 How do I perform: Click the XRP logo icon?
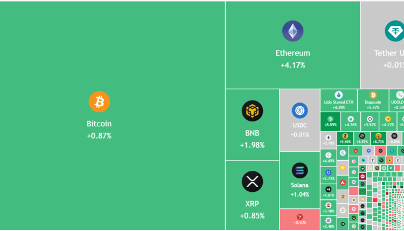pos(252,182)
